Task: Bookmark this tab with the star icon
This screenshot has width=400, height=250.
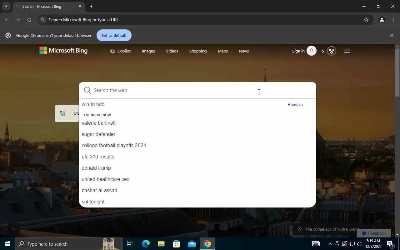Action: pyautogui.click(x=366, y=20)
